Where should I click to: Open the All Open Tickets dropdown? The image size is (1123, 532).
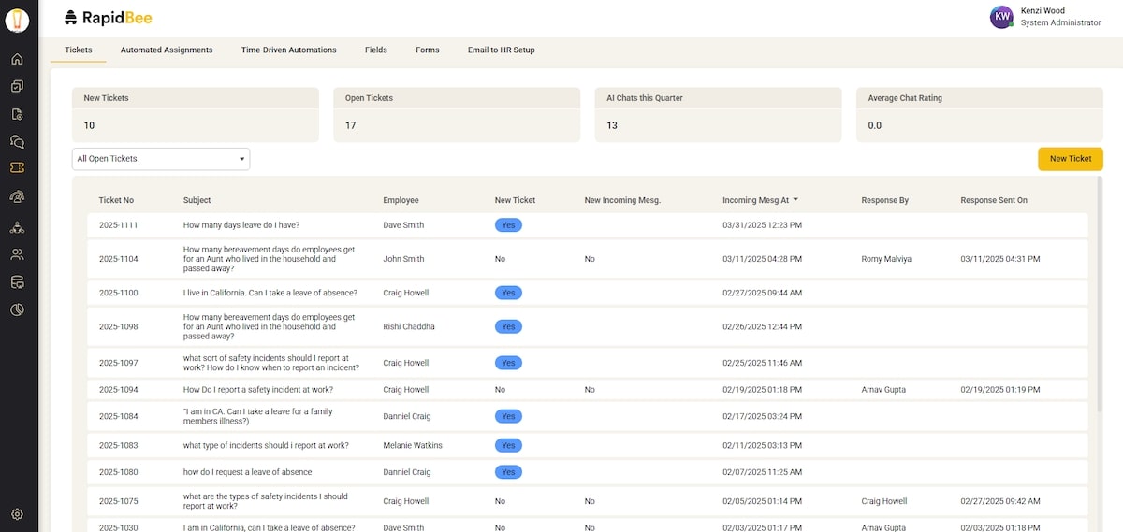pyautogui.click(x=161, y=159)
